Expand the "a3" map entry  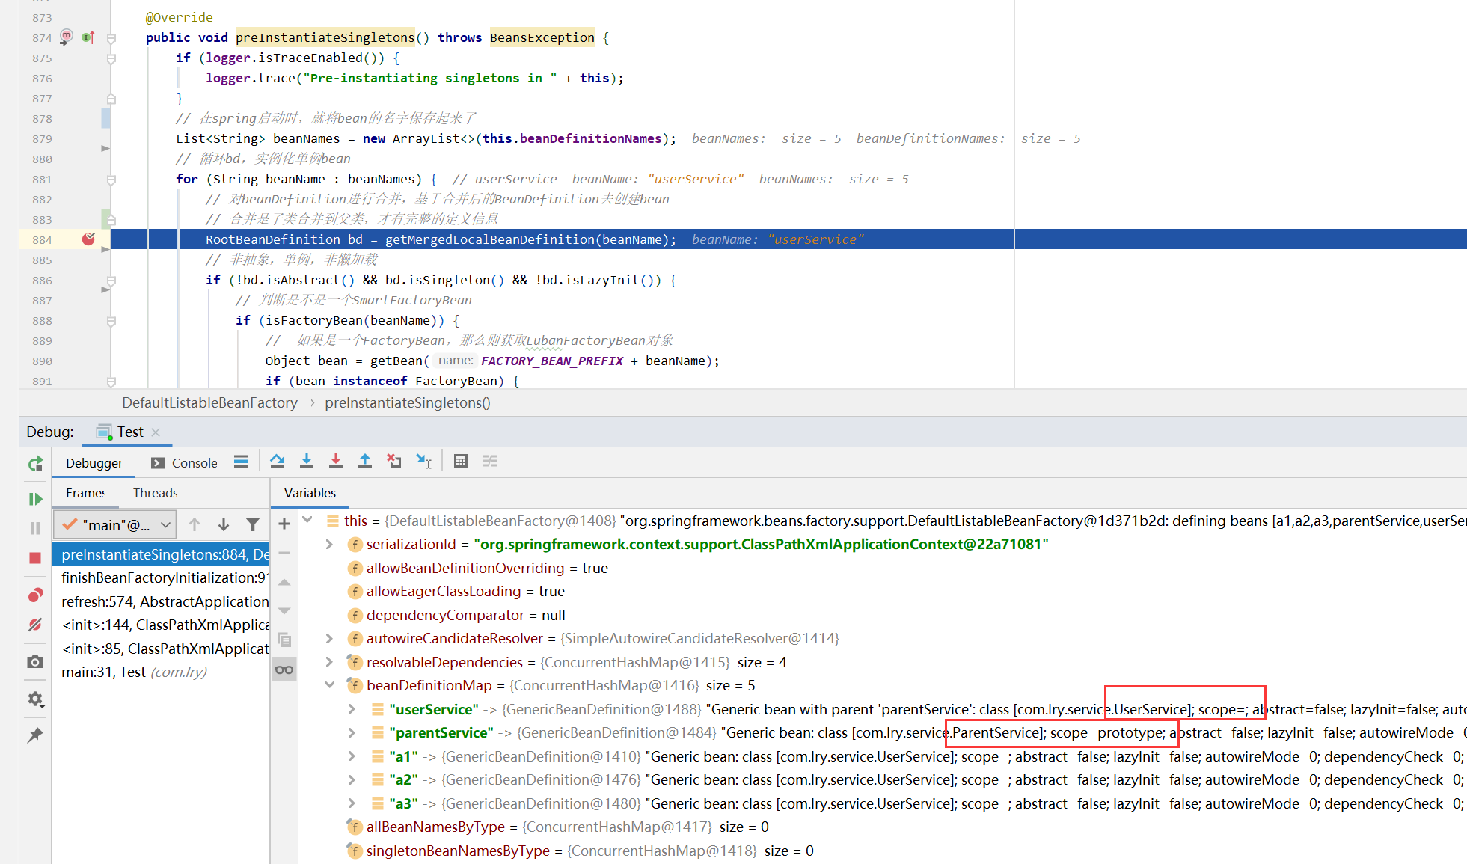(x=352, y=803)
